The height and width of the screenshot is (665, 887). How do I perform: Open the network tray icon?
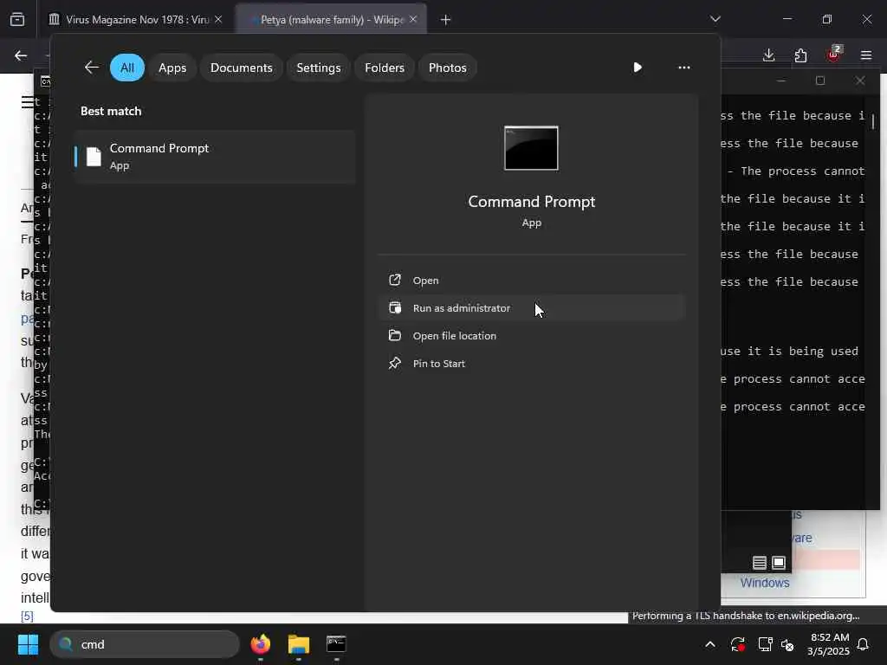pyautogui.click(x=765, y=644)
